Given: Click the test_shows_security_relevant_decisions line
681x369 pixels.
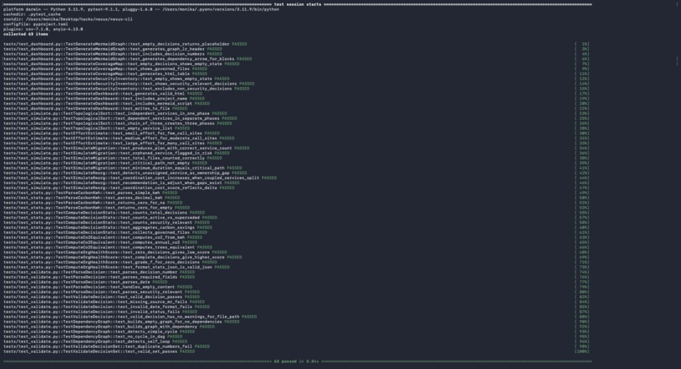Looking at the screenshot, I should pyautogui.click(x=128, y=84).
